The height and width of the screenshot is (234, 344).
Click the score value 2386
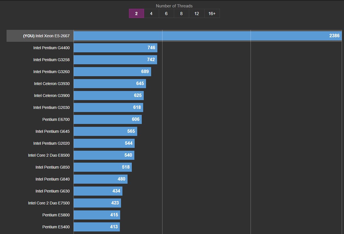334,36
